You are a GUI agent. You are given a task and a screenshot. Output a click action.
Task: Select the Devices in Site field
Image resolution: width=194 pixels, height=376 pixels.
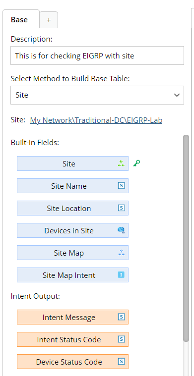point(72,230)
